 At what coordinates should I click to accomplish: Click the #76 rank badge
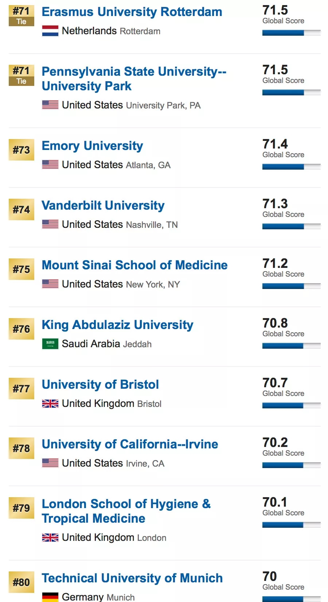click(x=22, y=329)
